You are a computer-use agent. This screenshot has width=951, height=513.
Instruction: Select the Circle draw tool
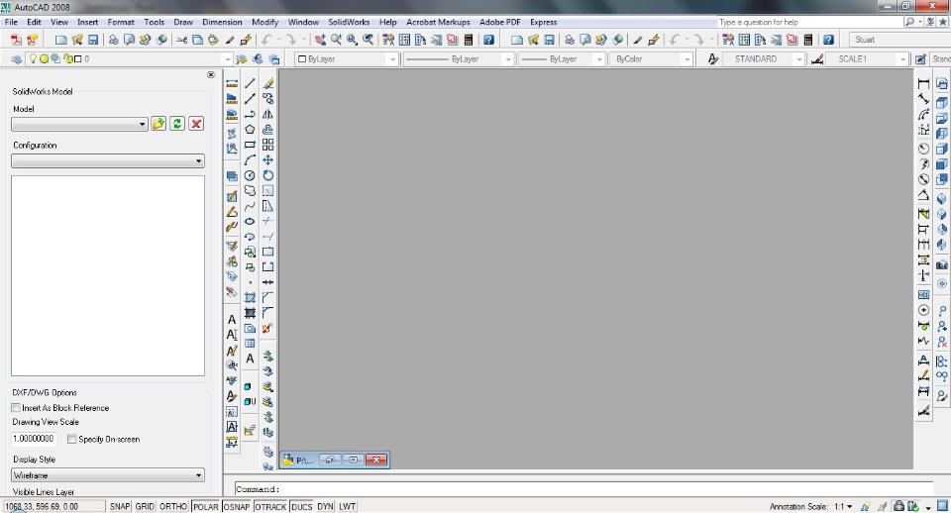point(250,175)
